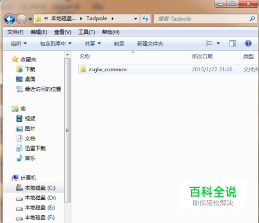The height and width of the screenshot is (223, 259).
Task: Click the 图片 library icon
Action: coord(19,129)
